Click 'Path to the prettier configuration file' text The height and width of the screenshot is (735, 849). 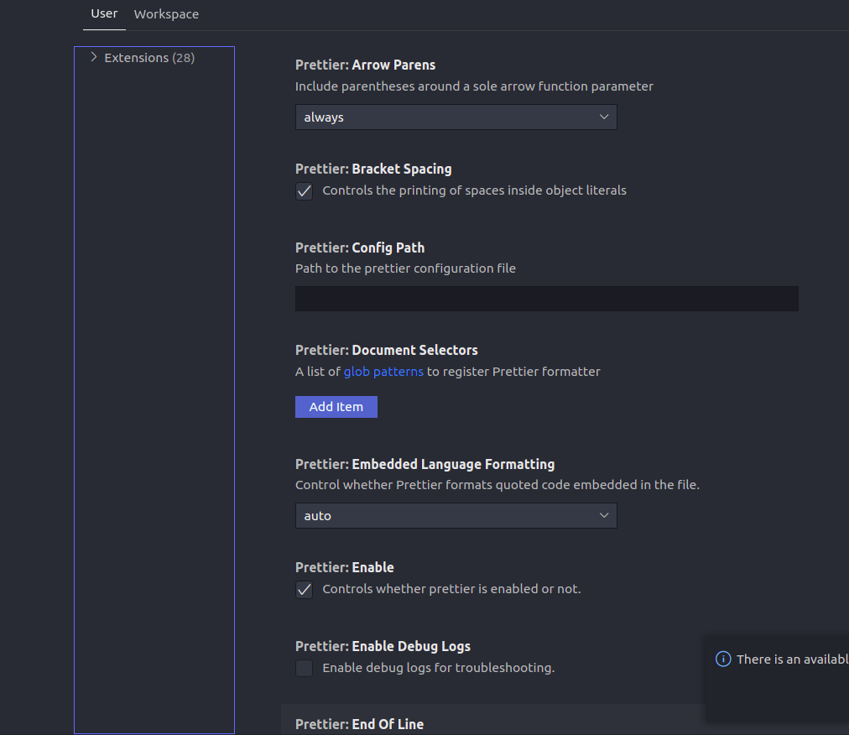point(405,268)
